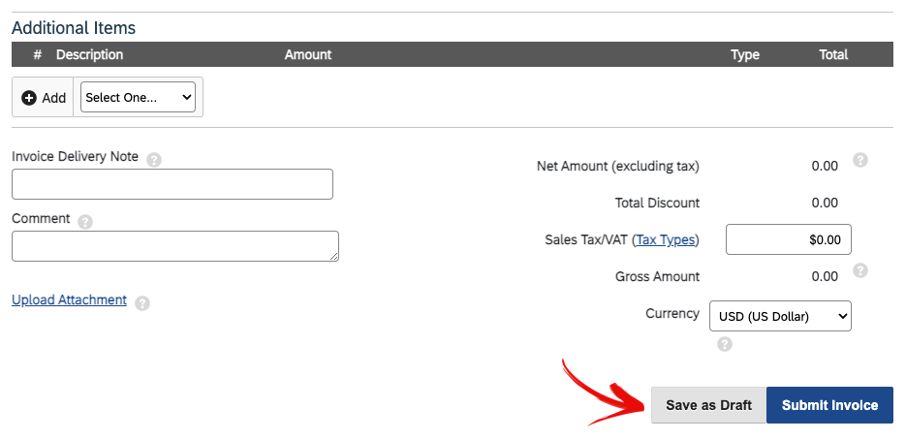Click Submit Invoice button

829,405
